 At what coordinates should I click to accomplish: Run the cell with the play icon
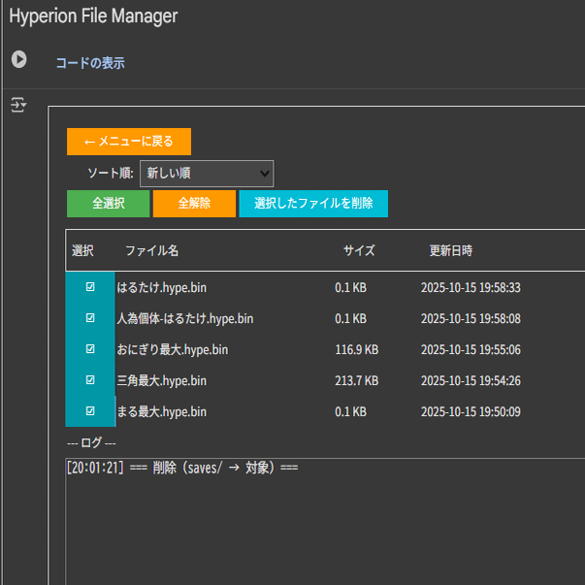click(x=18, y=59)
